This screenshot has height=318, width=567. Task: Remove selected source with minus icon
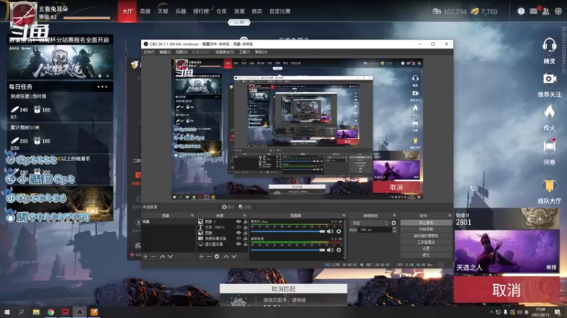[x=208, y=257]
